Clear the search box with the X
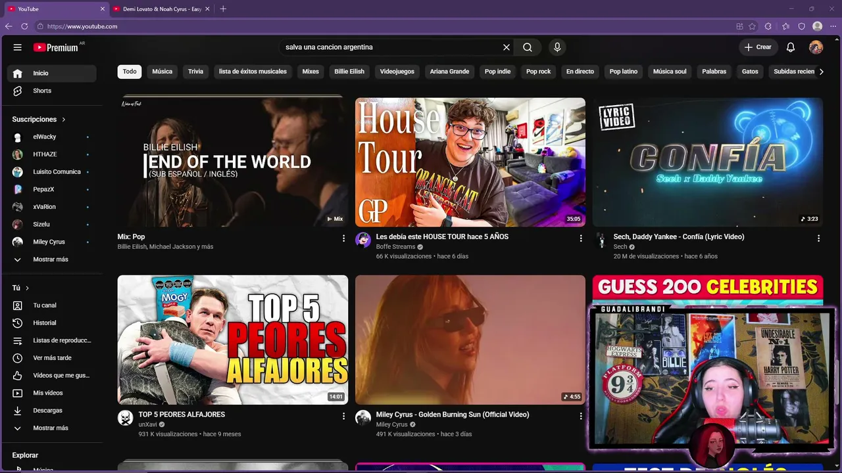 (x=507, y=47)
